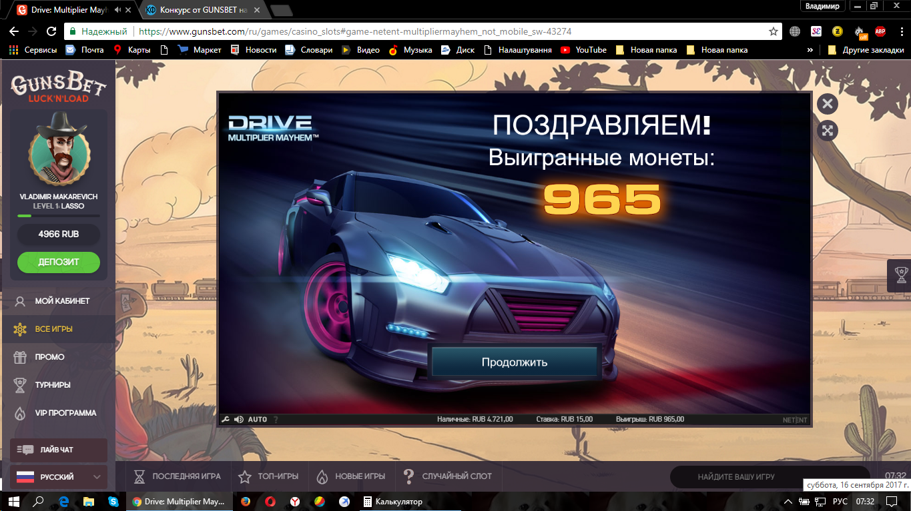Click the address bar URL
Image resolution: width=911 pixels, height=511 pixels.
click(354, 31)
